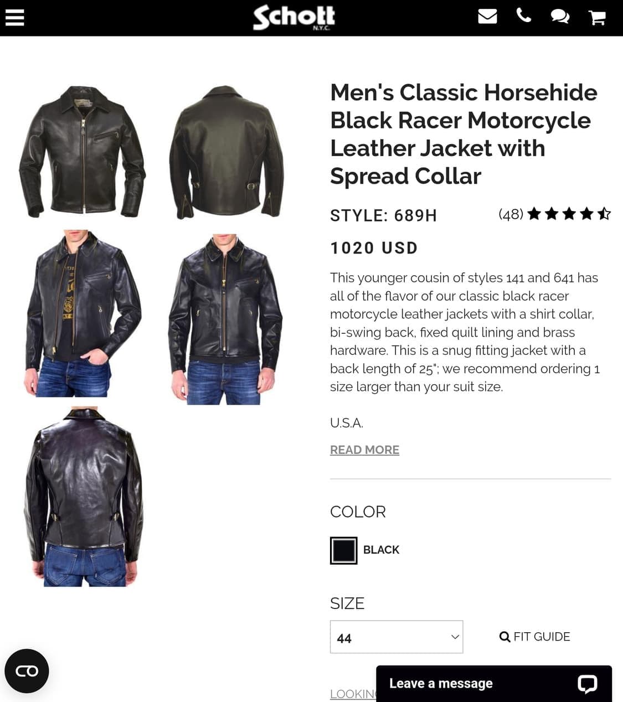Select the black color swatch

tap(343, 550)
